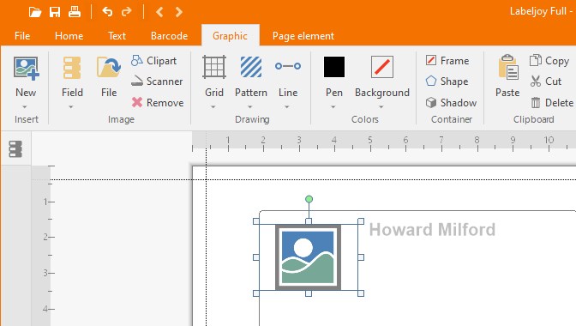This screenshot has height=326, width=576.
Task: Choose image from Field icon
Action: (72, 76)
